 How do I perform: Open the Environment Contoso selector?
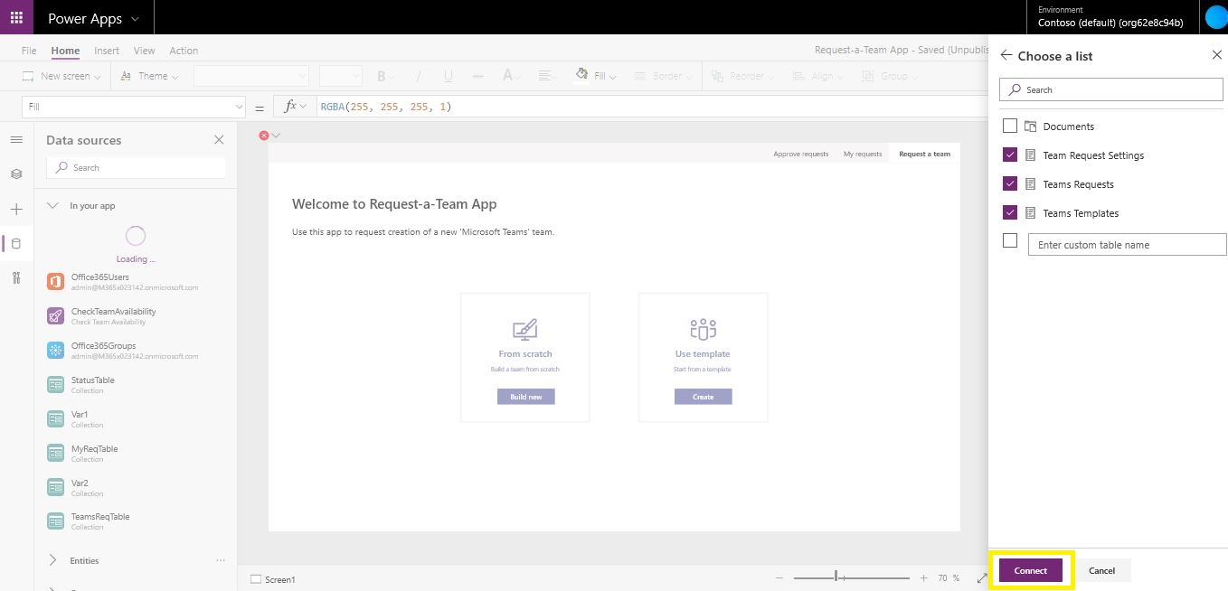coord(1110,16)
